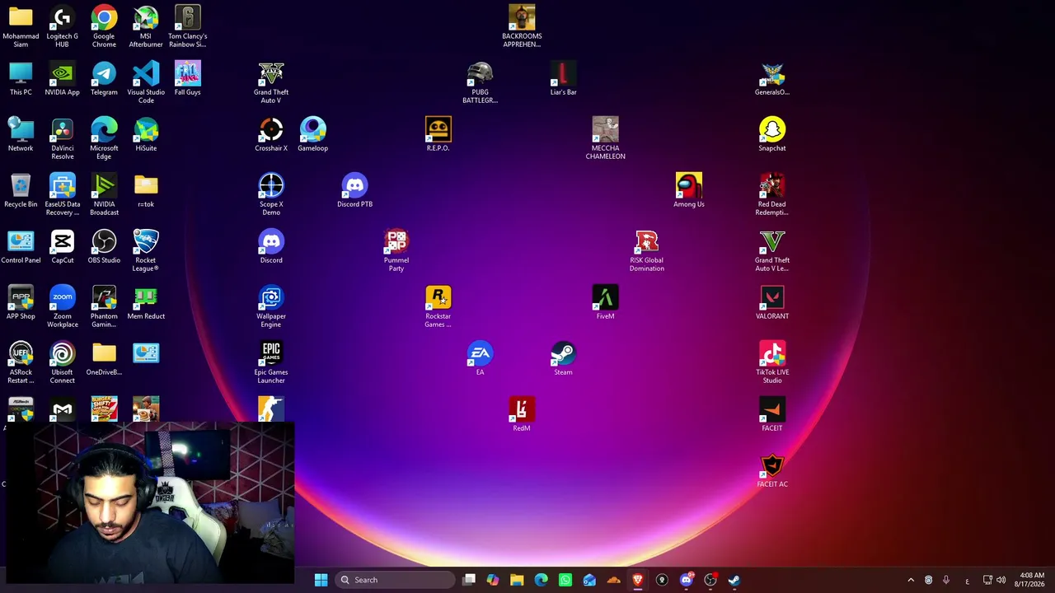Screen dimensions: 1055x593
Task: Click the EaseUS Data Recovery icon
Action: [62, 194]
